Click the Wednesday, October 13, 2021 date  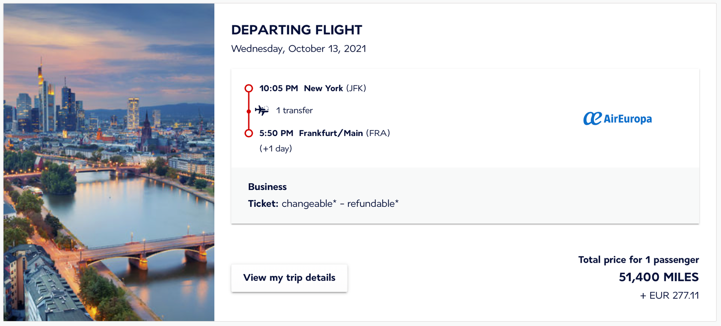coord(299,48)
